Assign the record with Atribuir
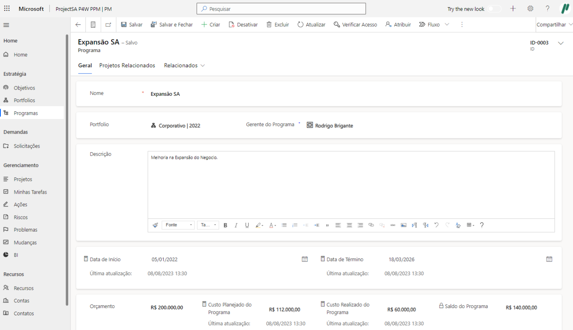Viewport: 573px width, 330px height. click(x=398, y=25)
